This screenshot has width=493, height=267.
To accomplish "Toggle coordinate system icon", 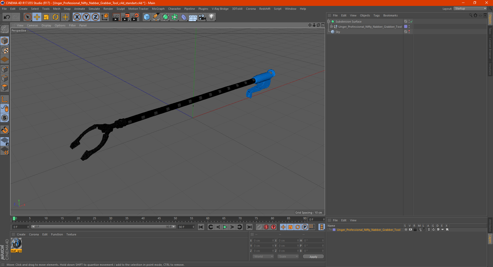I will pyautogui.click(x=105, y=17).
